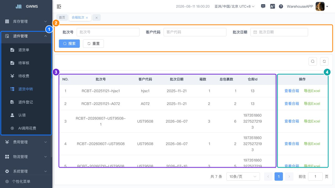Image resolution: width=335 pixels, height=188 pixels.
Task: Export Excel for RCBT-20251121-A072
Action: pyautogui.click(x=312, y=104)
